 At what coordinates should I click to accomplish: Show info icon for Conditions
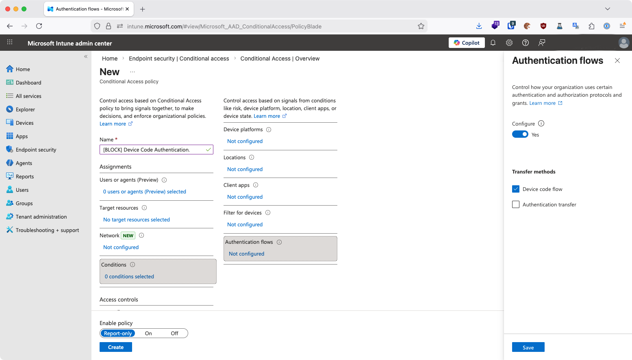point(132,265)
